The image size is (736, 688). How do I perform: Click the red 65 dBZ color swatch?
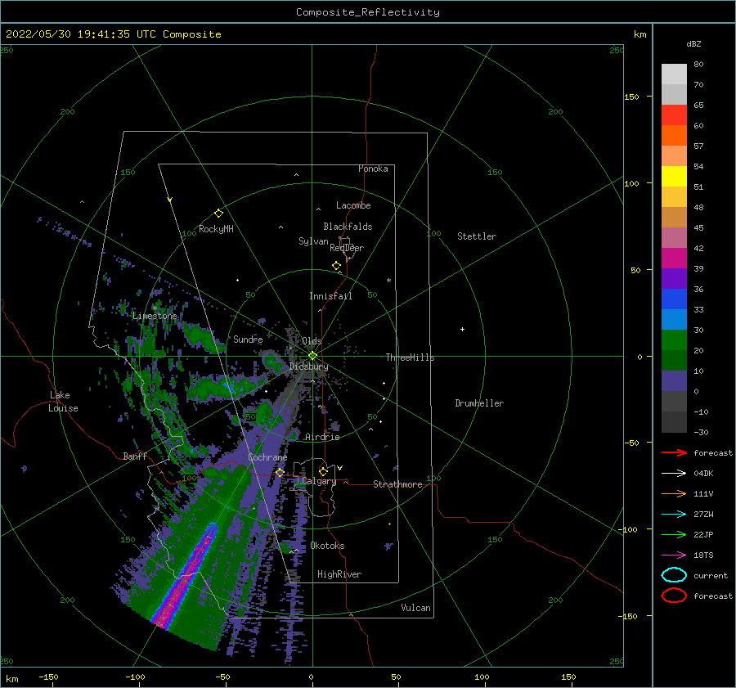674,115
